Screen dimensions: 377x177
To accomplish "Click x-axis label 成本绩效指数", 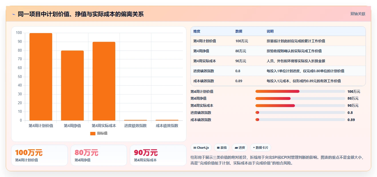I will (x=167, y=126).
